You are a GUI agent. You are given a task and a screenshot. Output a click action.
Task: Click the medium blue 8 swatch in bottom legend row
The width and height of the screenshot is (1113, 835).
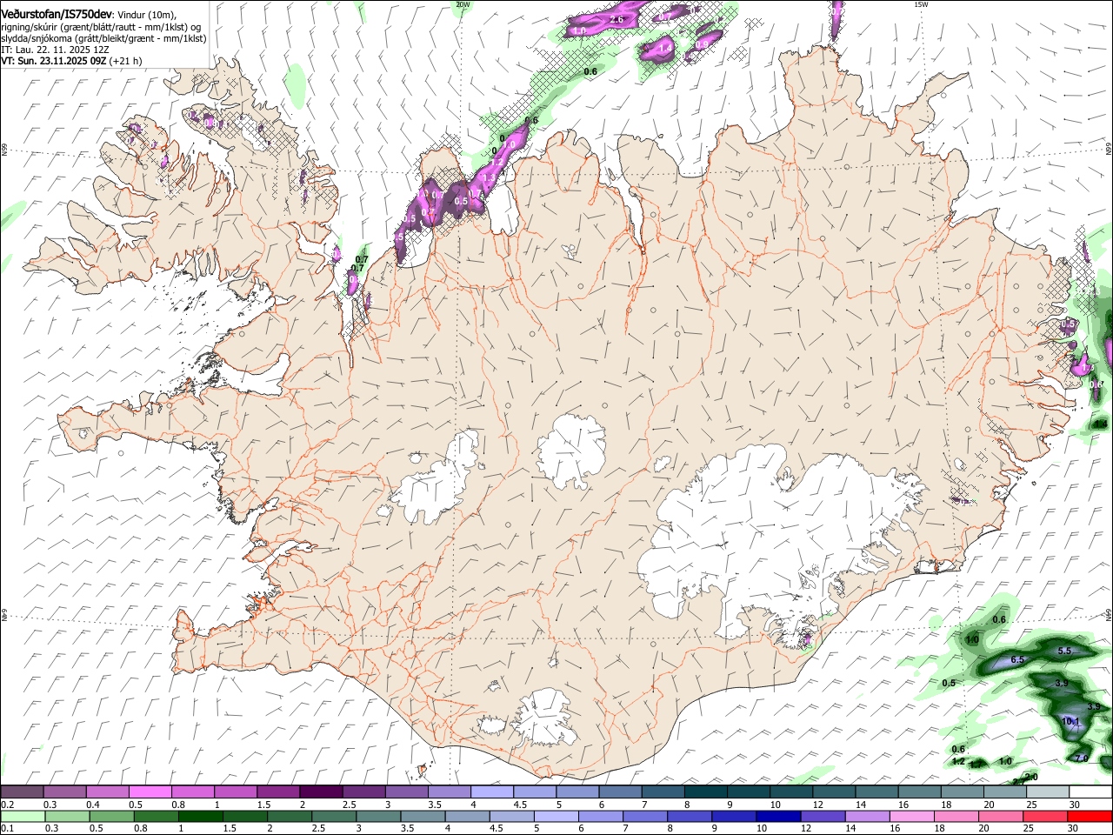(x=690, y=816)
